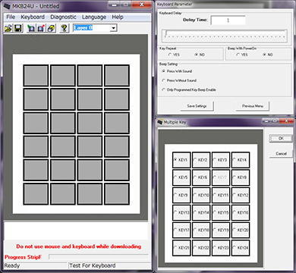Open the Language menu
Screen dimensions: 296x273
pos(94,17)
